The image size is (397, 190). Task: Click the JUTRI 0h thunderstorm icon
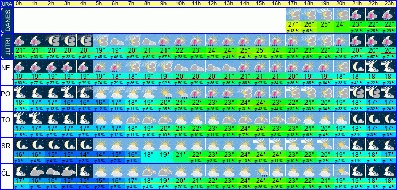(x=21, y=41)
